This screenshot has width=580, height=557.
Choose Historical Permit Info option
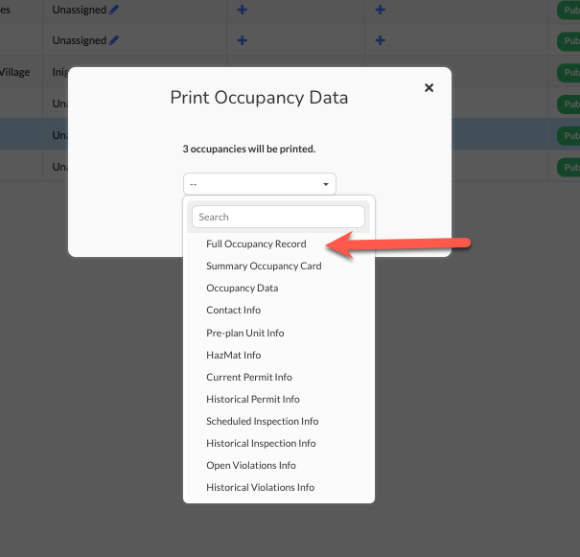[x=253, y=400]
